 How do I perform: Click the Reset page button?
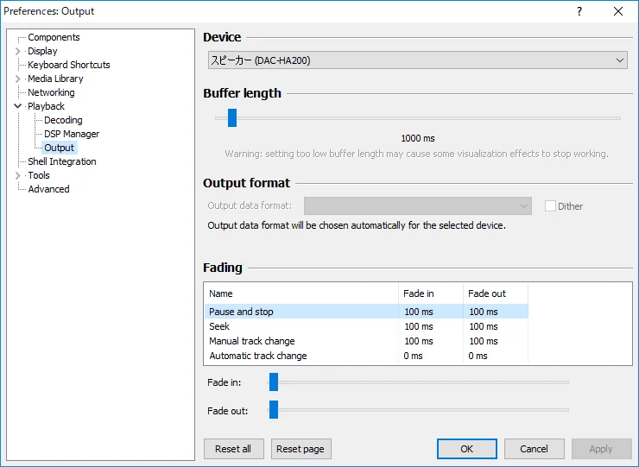click(301, 449)
